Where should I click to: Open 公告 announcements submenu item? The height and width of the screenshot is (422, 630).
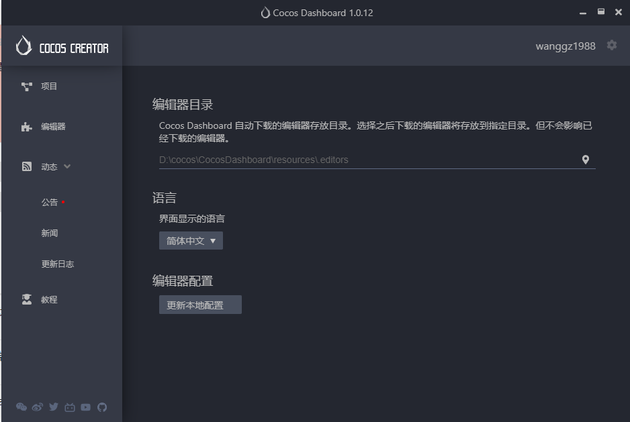tap(50, 202)
